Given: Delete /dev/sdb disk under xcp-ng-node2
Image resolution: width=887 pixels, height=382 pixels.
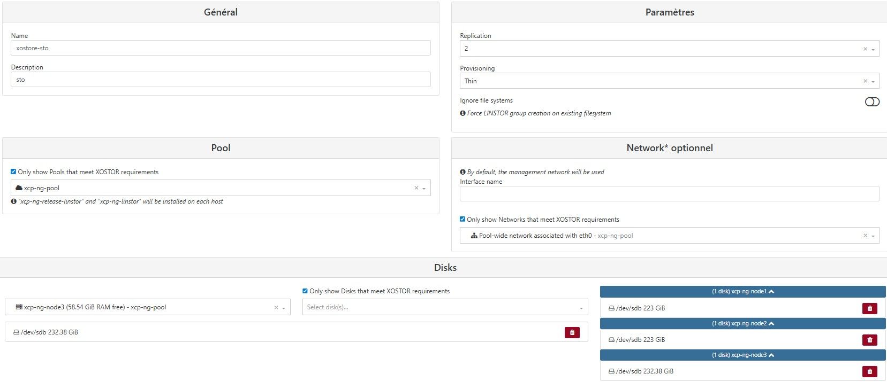Looking at the screenshot, I should (869, 340).
